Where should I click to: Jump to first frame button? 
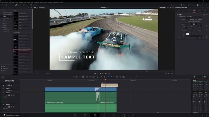[x=95, y=73]
